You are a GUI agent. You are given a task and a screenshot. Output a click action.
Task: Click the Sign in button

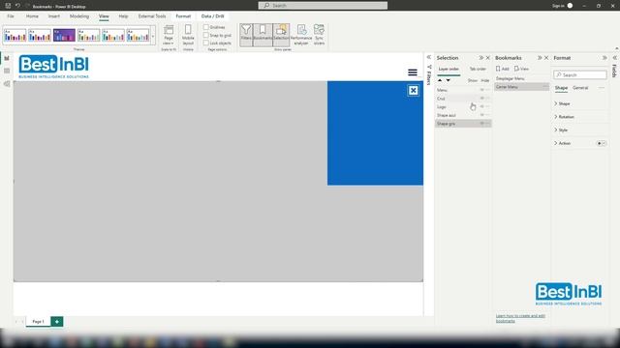pyautogui.click(x=562, y=6)
